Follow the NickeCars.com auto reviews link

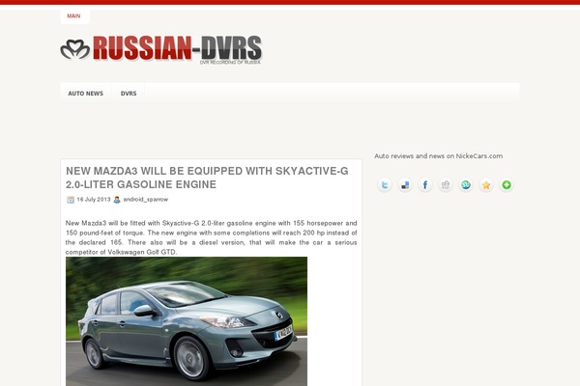pyautogui.click(x=438, y=156)
